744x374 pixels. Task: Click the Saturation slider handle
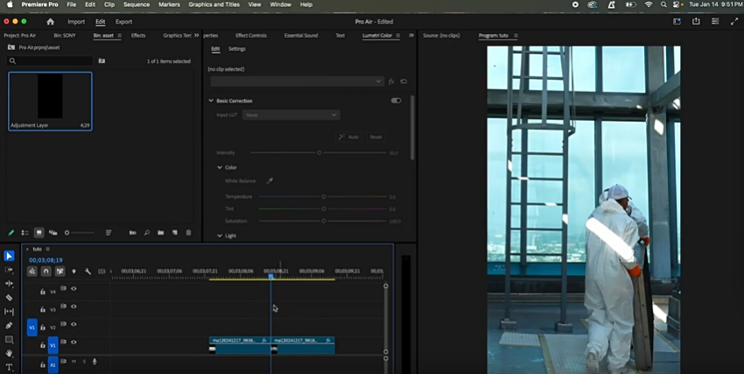tap(324, 221)
